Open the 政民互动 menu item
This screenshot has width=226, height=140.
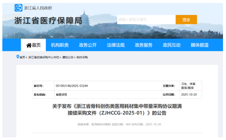[172, 45]
